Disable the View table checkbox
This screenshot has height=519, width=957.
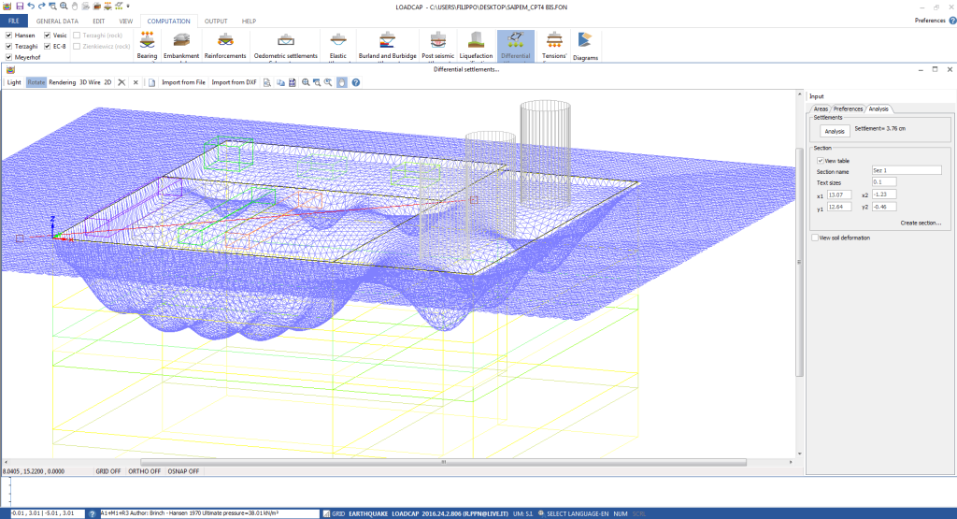pos(820,161)
